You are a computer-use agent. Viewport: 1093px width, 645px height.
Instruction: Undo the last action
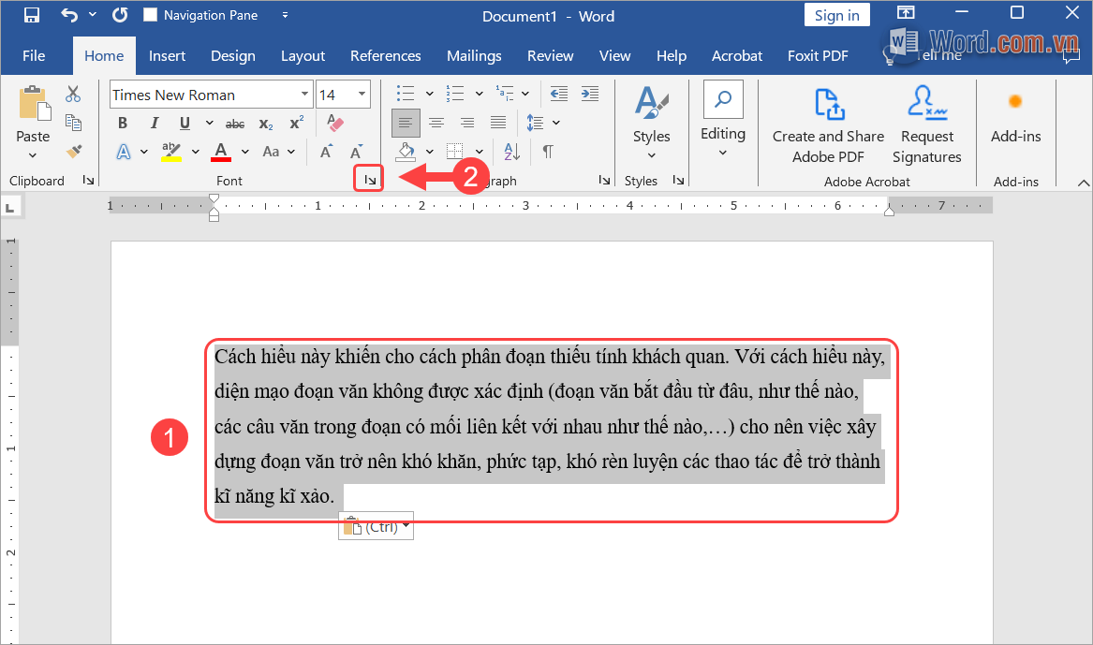[69, 15]
